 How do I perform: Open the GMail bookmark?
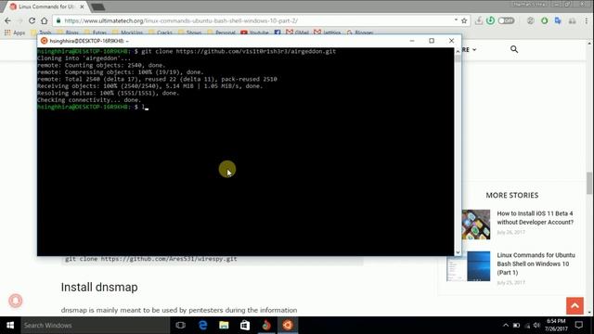(297, 33)
